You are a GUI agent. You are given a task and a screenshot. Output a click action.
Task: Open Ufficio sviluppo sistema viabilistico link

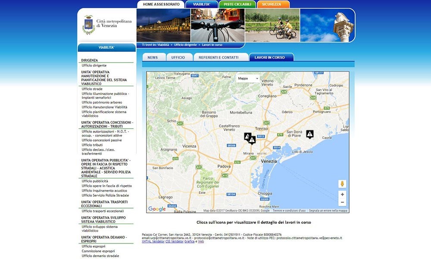100,229
